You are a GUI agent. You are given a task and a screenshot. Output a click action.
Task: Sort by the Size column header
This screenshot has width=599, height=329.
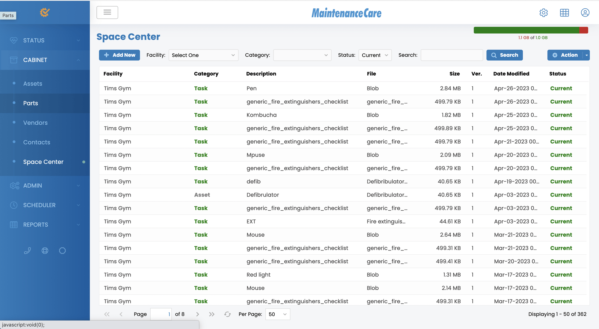coord(454,74)
